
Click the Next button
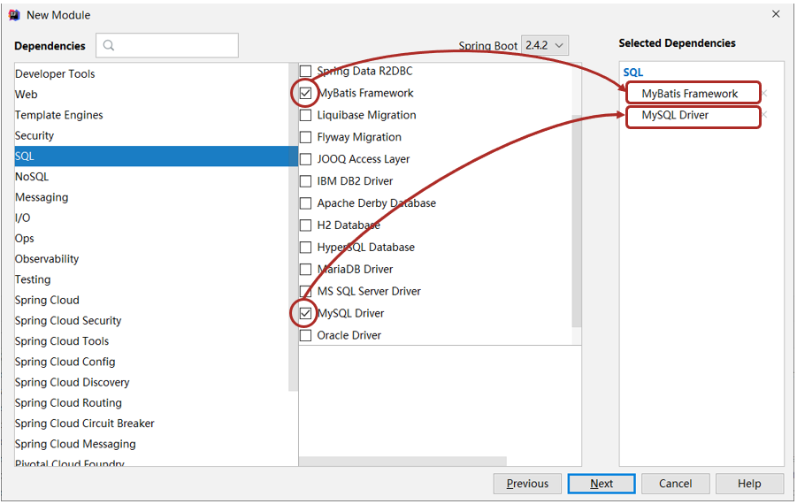[602, 484]
